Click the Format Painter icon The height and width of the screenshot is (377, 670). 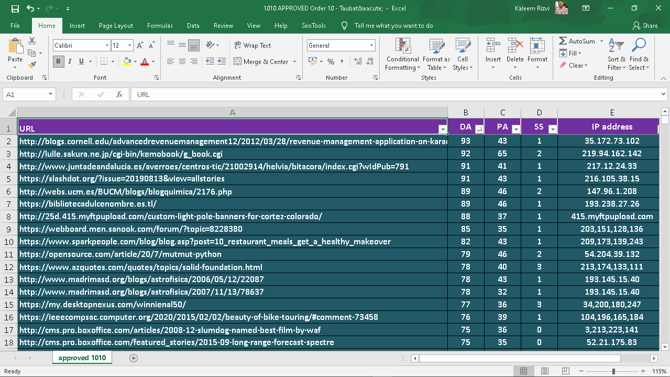coord(32,65)
